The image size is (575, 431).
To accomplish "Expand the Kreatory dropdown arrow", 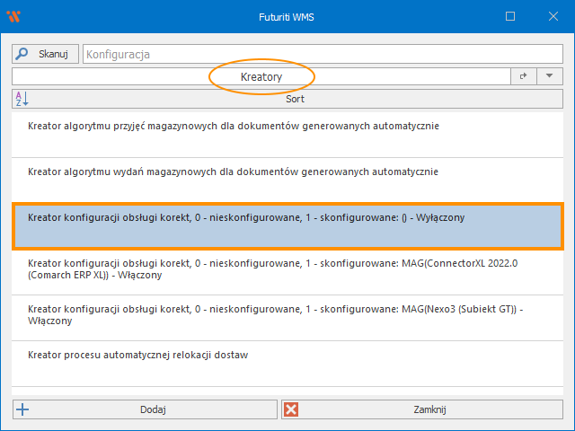I will click(x=549, y=77).
